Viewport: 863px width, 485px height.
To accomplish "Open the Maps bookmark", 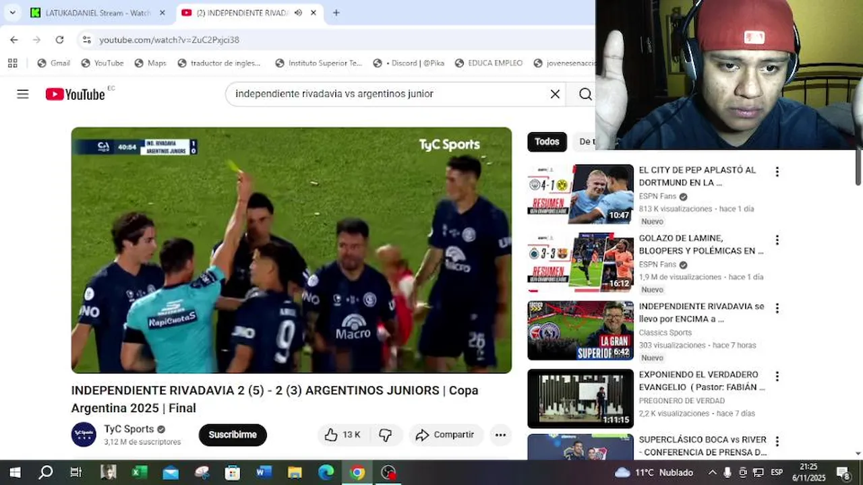I will (x=150, y=63).
